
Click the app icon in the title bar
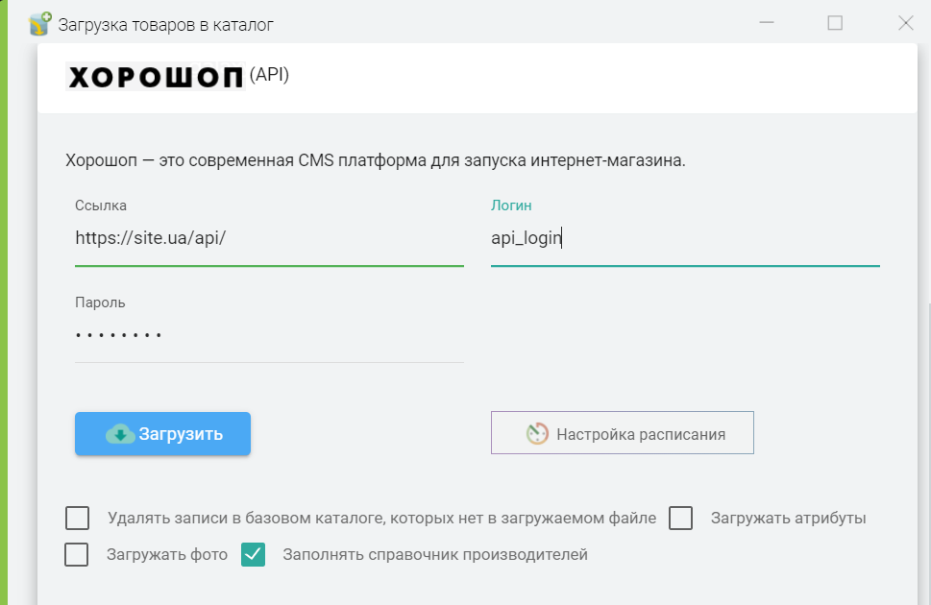click(x=39, y=23)
